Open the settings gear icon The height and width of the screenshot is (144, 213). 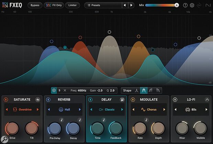tap(192, 5)
